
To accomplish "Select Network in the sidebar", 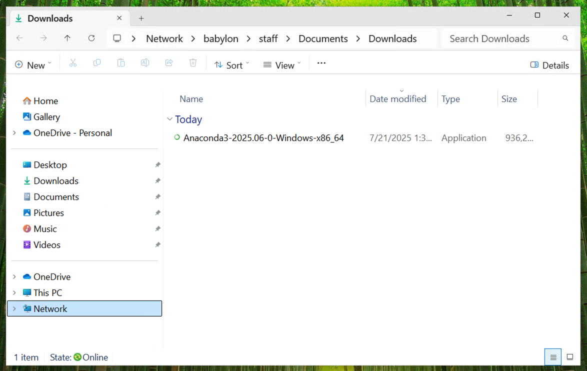I will point(84,308).
